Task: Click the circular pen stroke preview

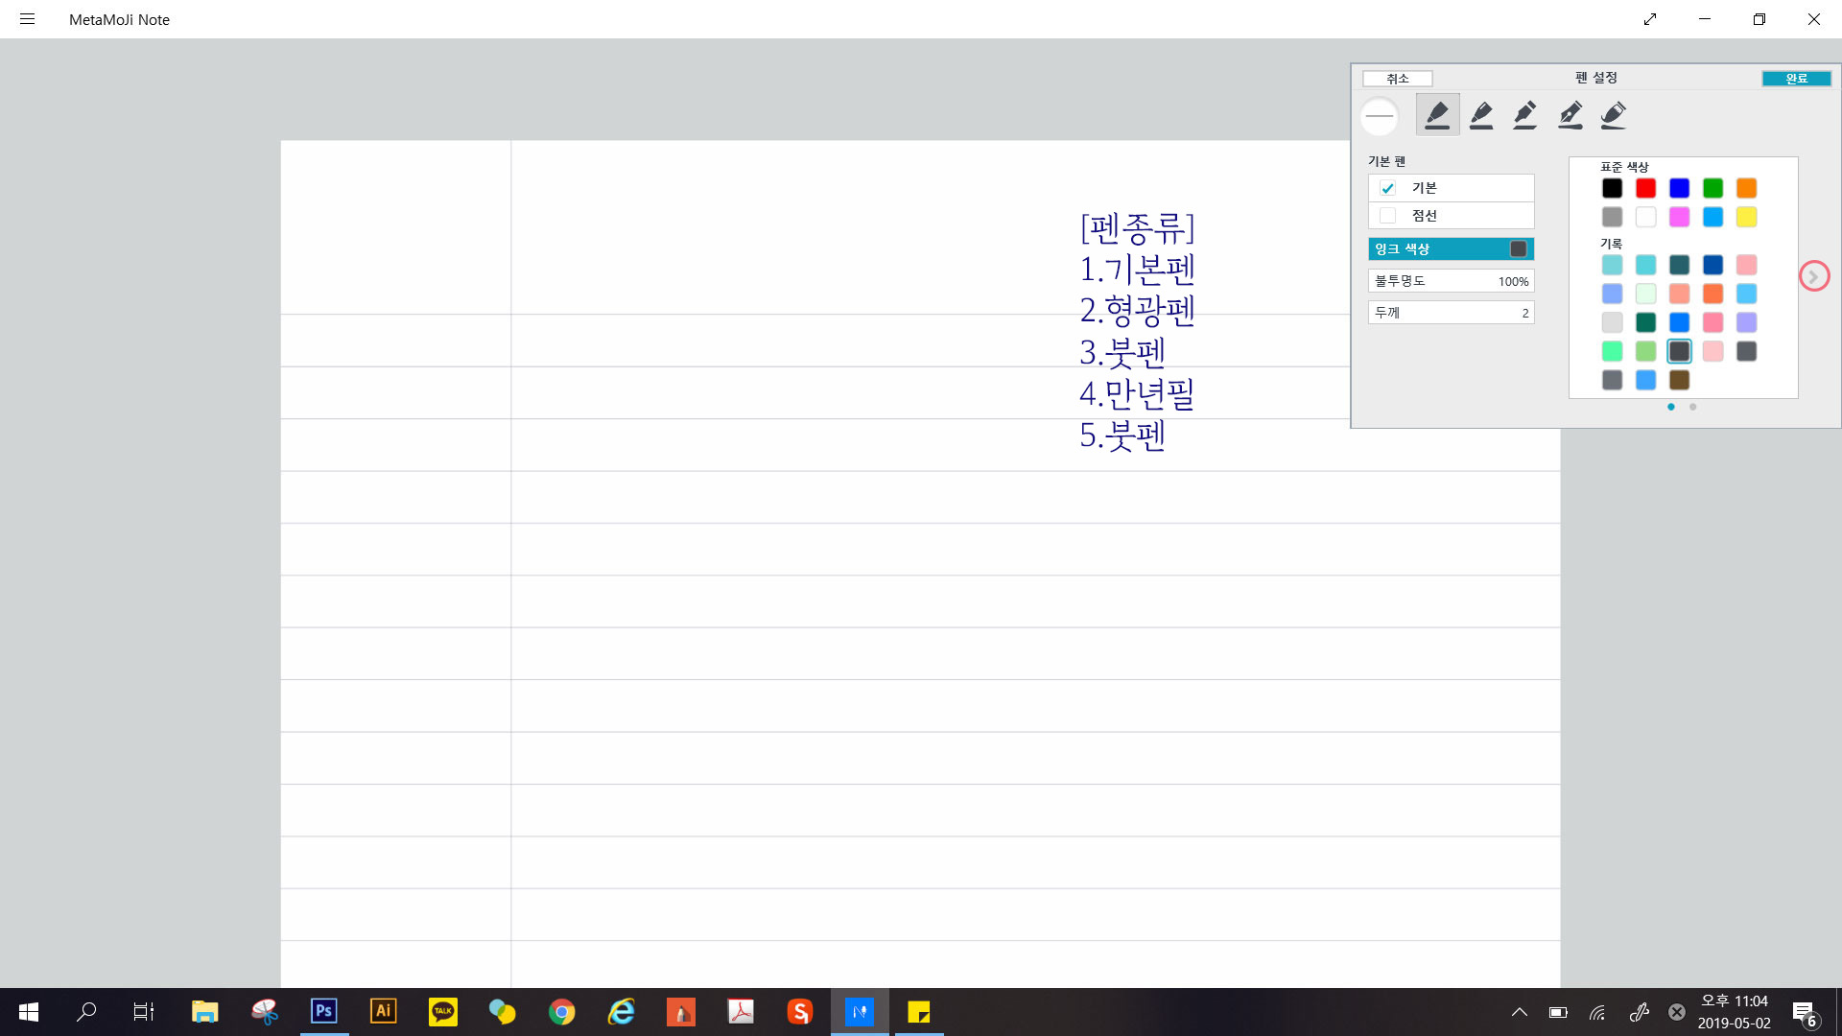Action: coord(1380,116)
